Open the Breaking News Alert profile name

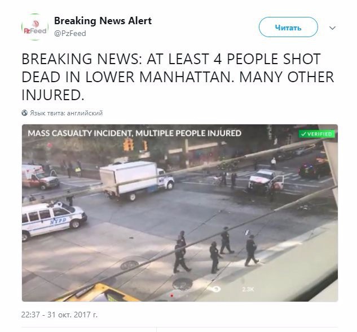[x=103, y=21]
